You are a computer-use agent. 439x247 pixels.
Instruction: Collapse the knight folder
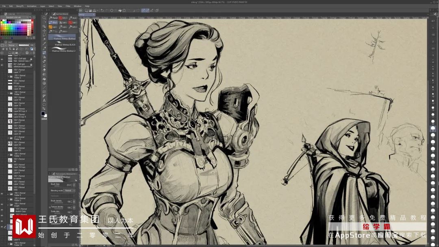pyautogui.click(x=8, y=205)
